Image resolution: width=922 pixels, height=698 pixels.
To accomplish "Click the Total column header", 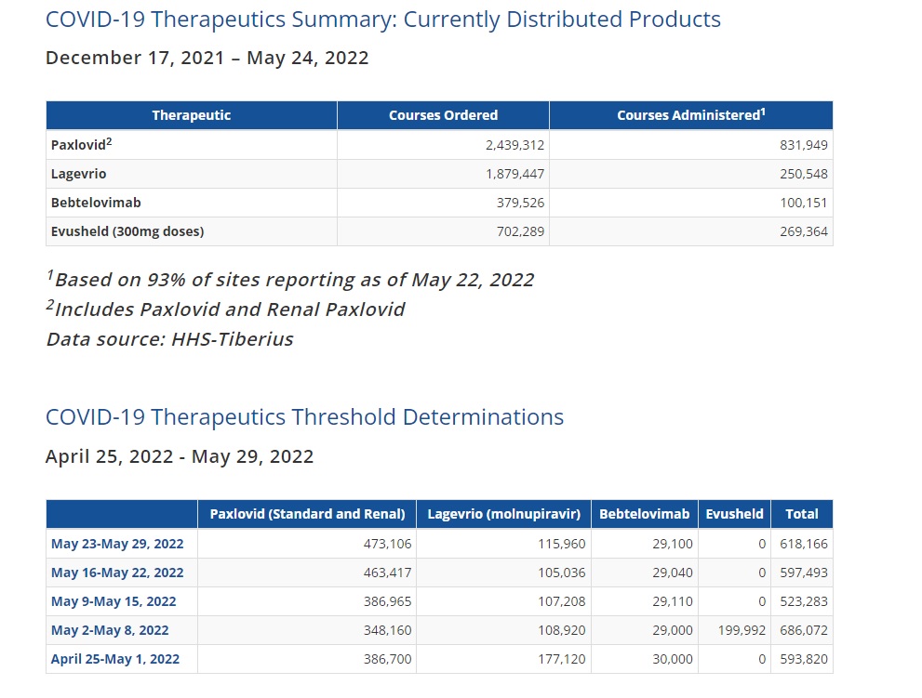I will (x=801, y=514).
